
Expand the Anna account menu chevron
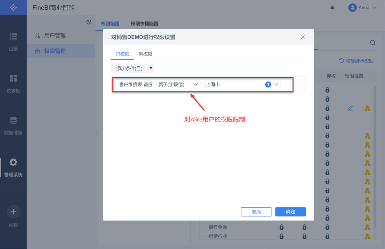point(374,8)
